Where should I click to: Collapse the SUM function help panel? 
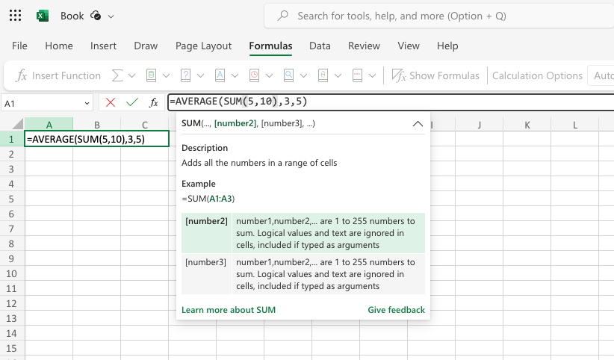click(418, 124)
